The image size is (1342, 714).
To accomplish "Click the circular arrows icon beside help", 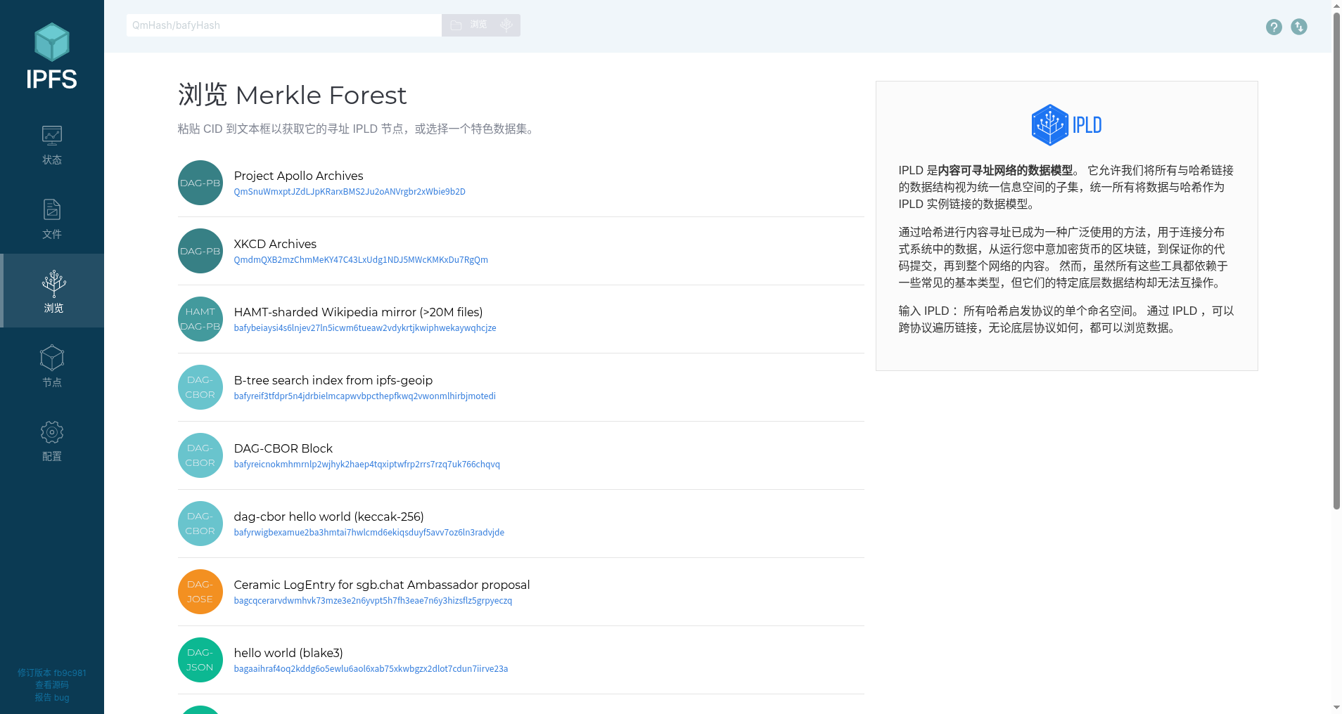I will (1299, 27).
